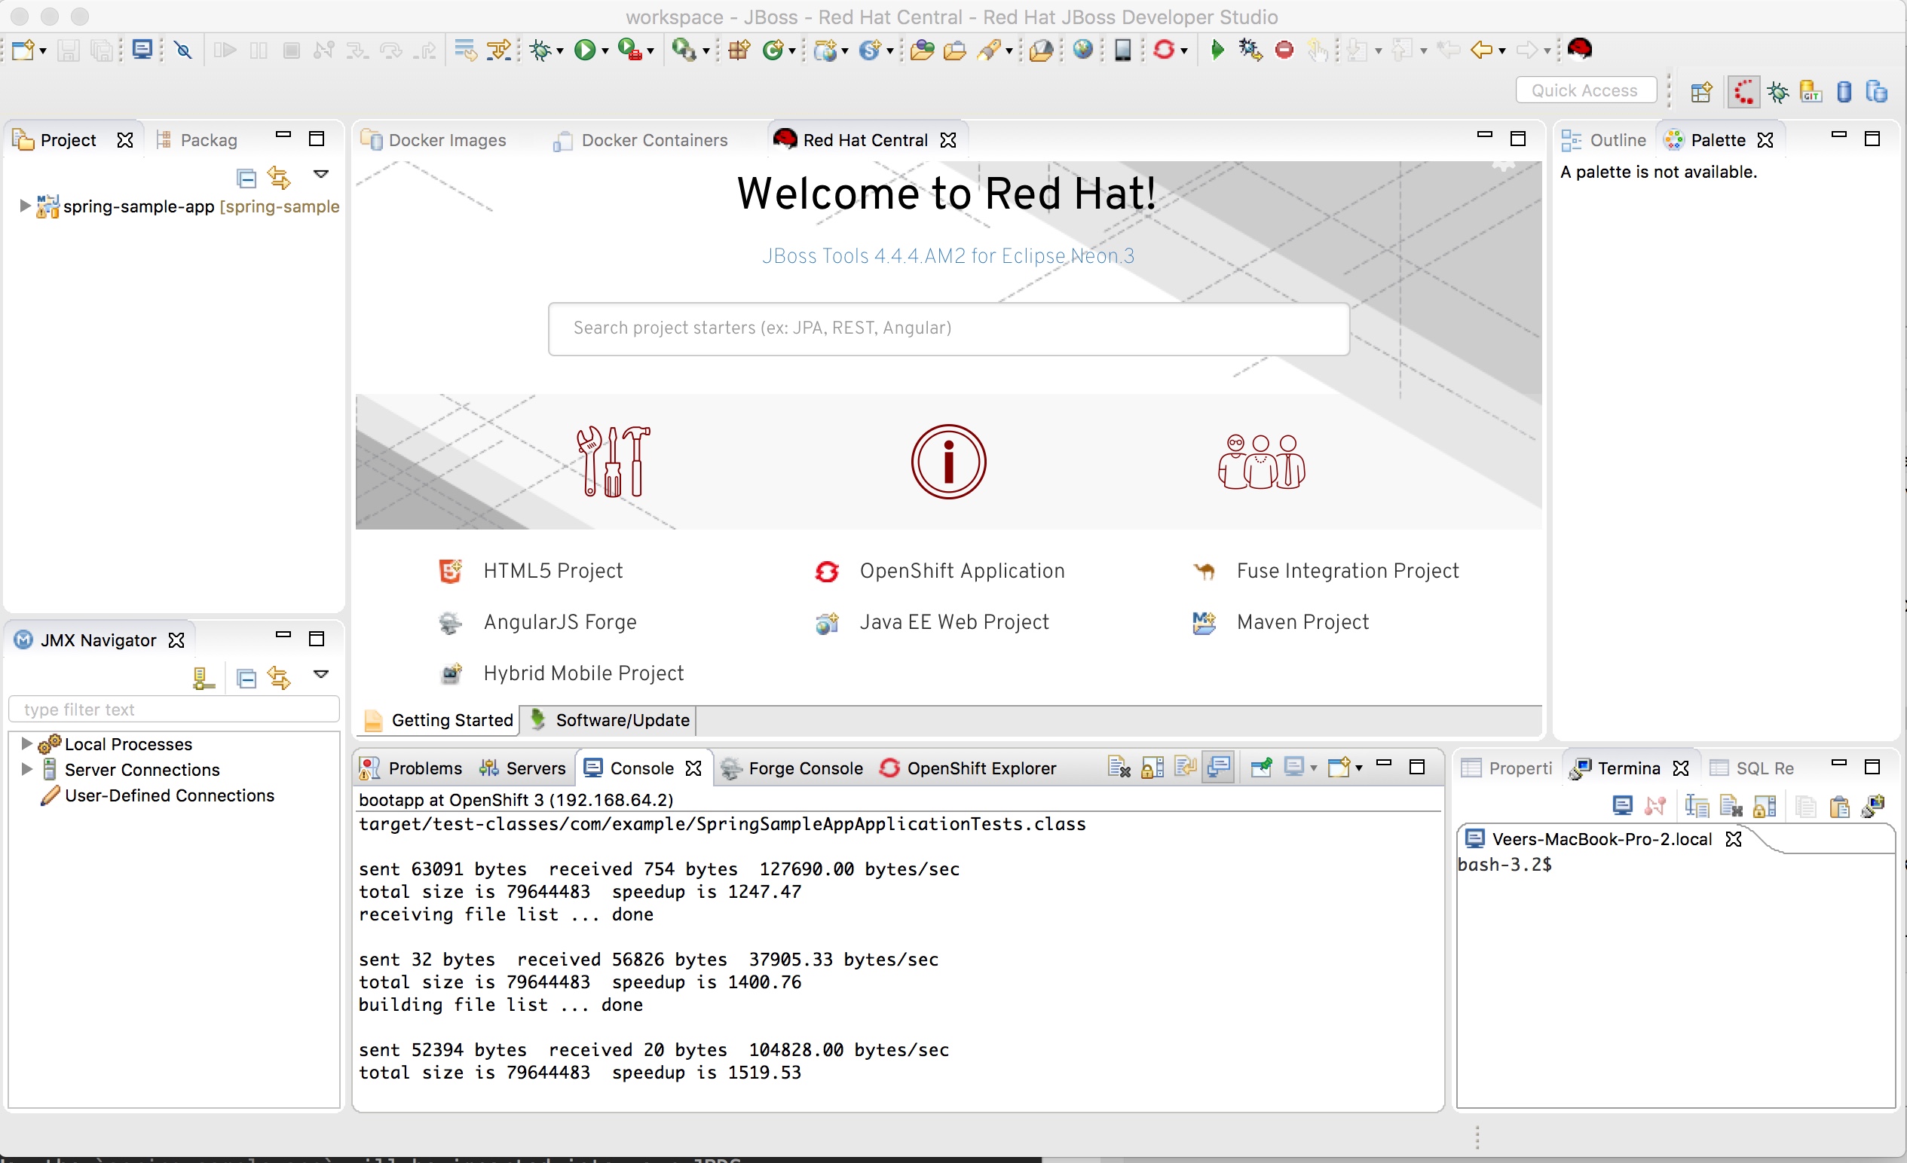Screen dimensions: 1907x1163
Task: Collapse all in Project Explorer
Action: 246,179
